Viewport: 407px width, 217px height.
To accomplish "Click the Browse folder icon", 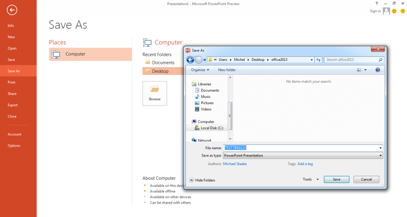I will [x=155, y=89].
